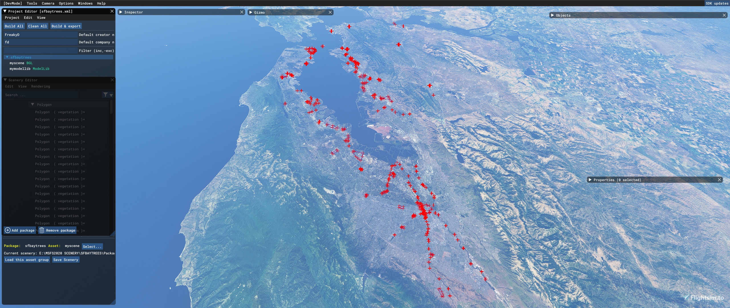Open the View menu in Project Editor

point(41,17)
